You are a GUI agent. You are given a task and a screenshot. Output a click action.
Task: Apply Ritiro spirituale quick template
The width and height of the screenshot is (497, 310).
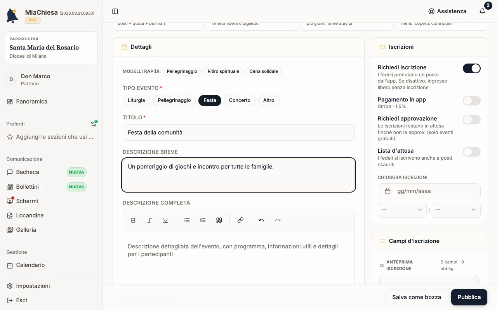pos(223,71)
